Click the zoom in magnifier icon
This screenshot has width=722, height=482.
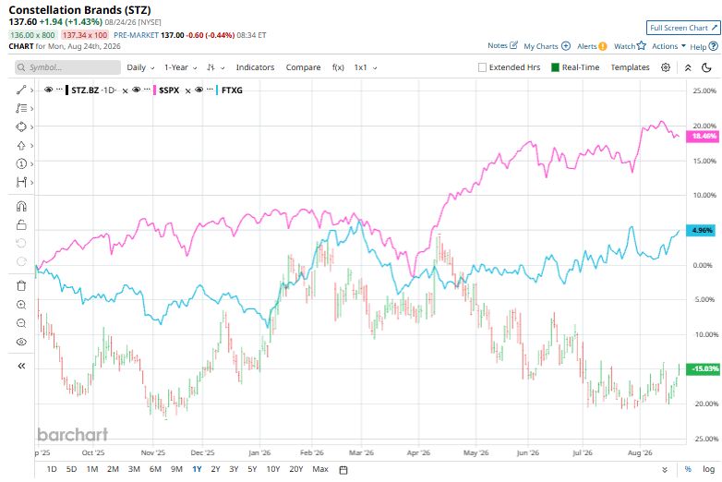click(x=21, y=305)
